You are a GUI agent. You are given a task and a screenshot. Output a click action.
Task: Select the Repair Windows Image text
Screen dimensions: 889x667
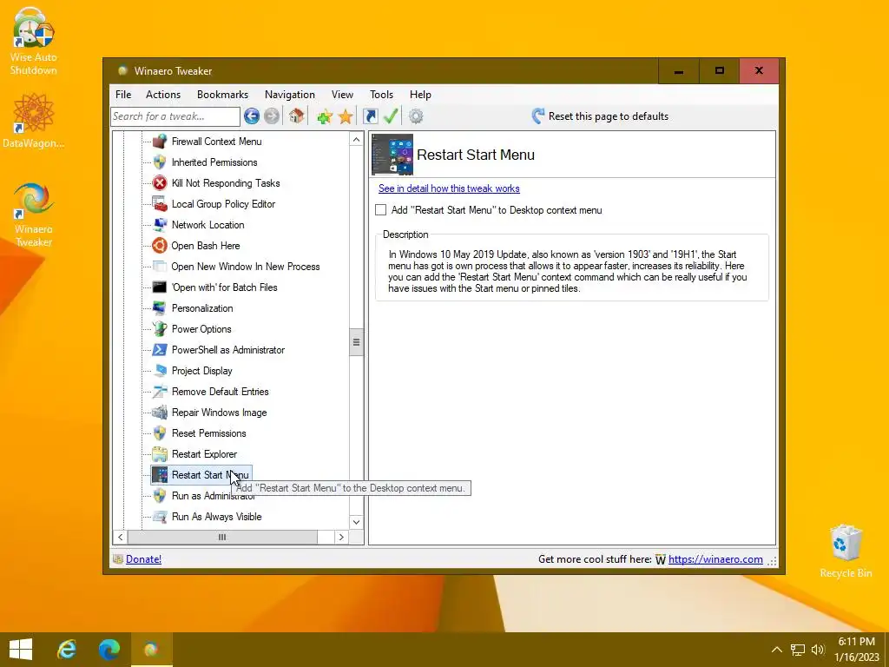pyautogui.click(x=219, y=413)
